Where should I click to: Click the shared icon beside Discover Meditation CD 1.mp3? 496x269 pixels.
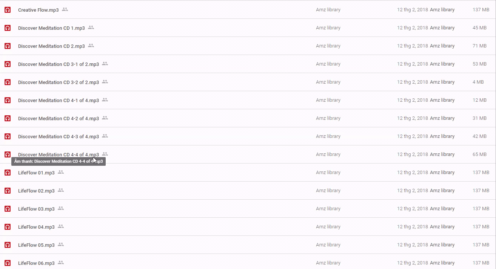pyautogui.click(x=91, y=28)
